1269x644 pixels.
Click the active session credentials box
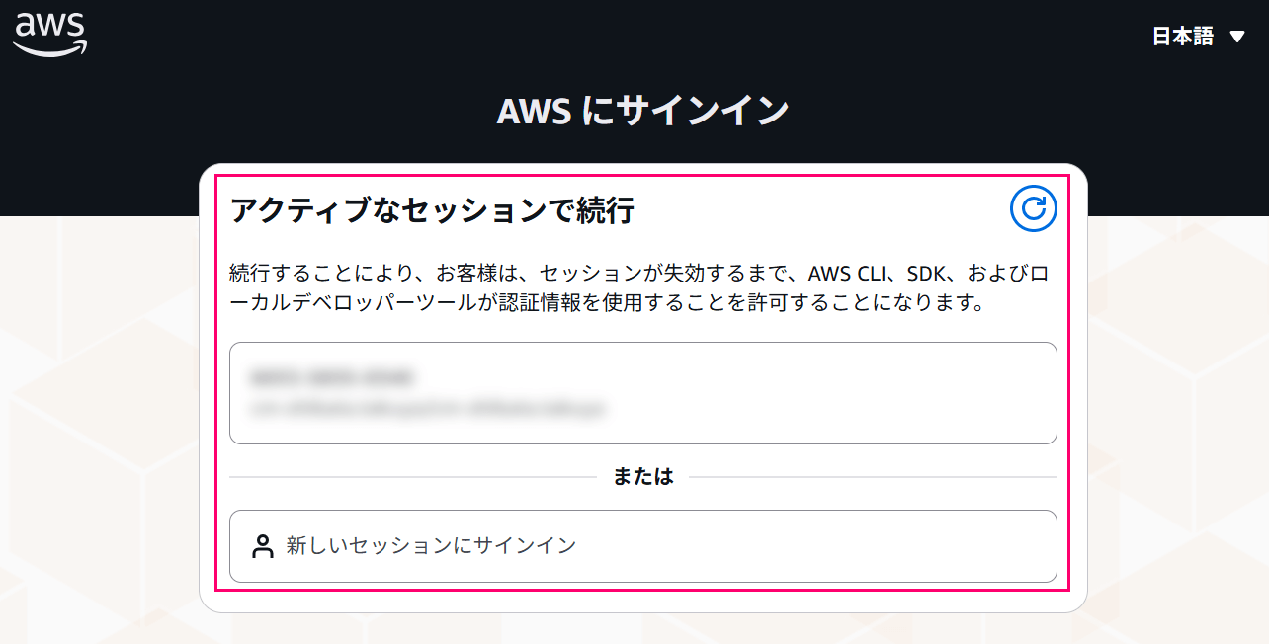tap(643, 393)
